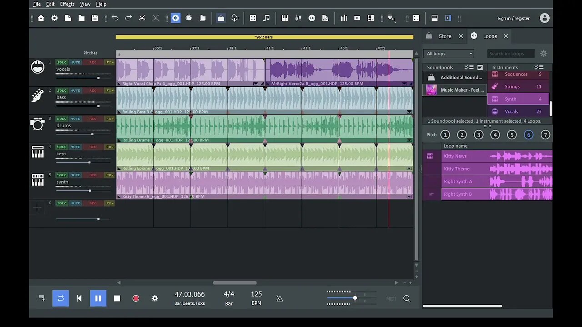Image resolution: width=582 pixels, height=327 pixels.
Task: Open FX dropdown on the drums track
Action: click(x=109, y=119)
